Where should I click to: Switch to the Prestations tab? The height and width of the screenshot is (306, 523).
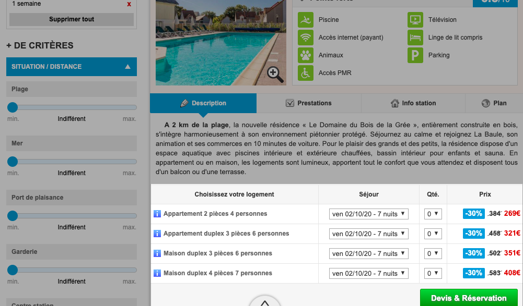point(309,103)
